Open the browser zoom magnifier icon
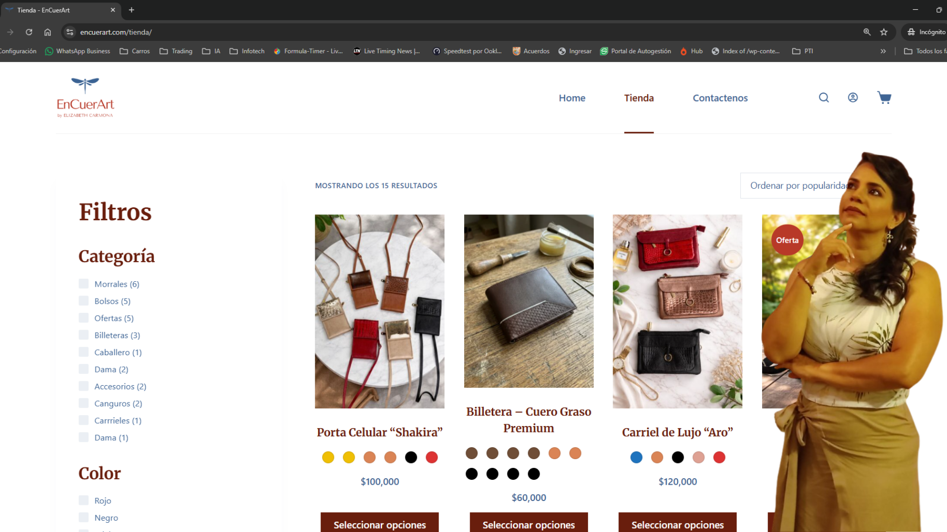 click(867, 32)
